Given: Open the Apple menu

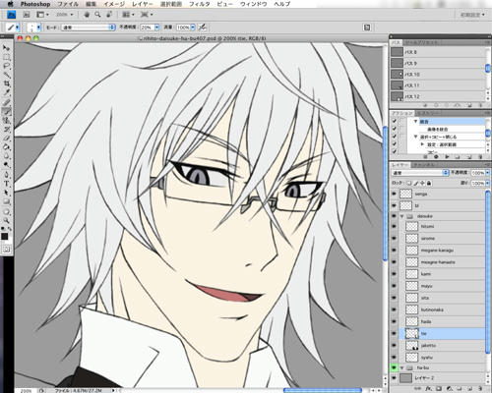Looking at the screenshot, I should click(x=10, y=4).
